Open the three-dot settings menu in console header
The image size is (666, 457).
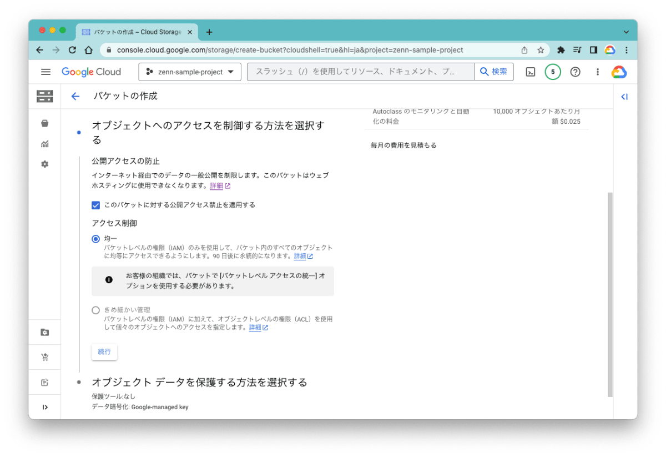(598, 72)
